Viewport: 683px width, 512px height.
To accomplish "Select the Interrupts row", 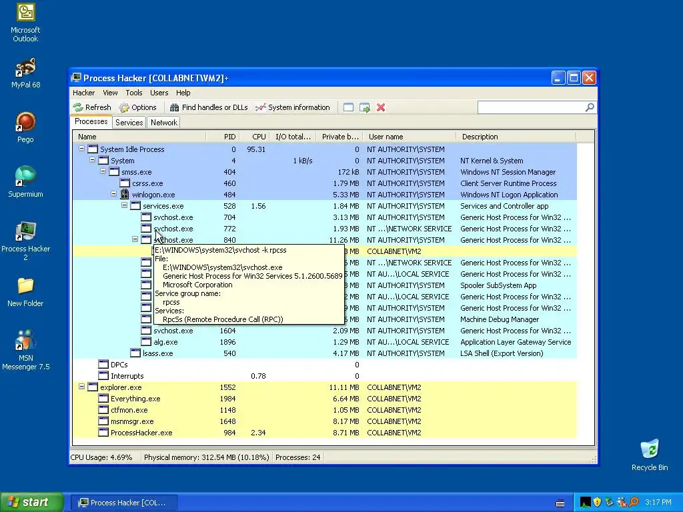I will pos(325,376).
